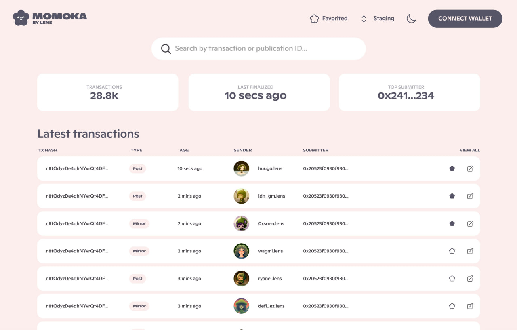The height and width of the screenshot is (330, 517).
Task: Click the search by transaction ID field
Action: coord(258,48)
